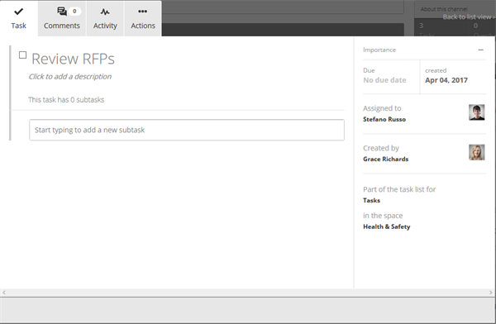Switch to the Activity tab

pyautogui.click(x=105, y=18)
